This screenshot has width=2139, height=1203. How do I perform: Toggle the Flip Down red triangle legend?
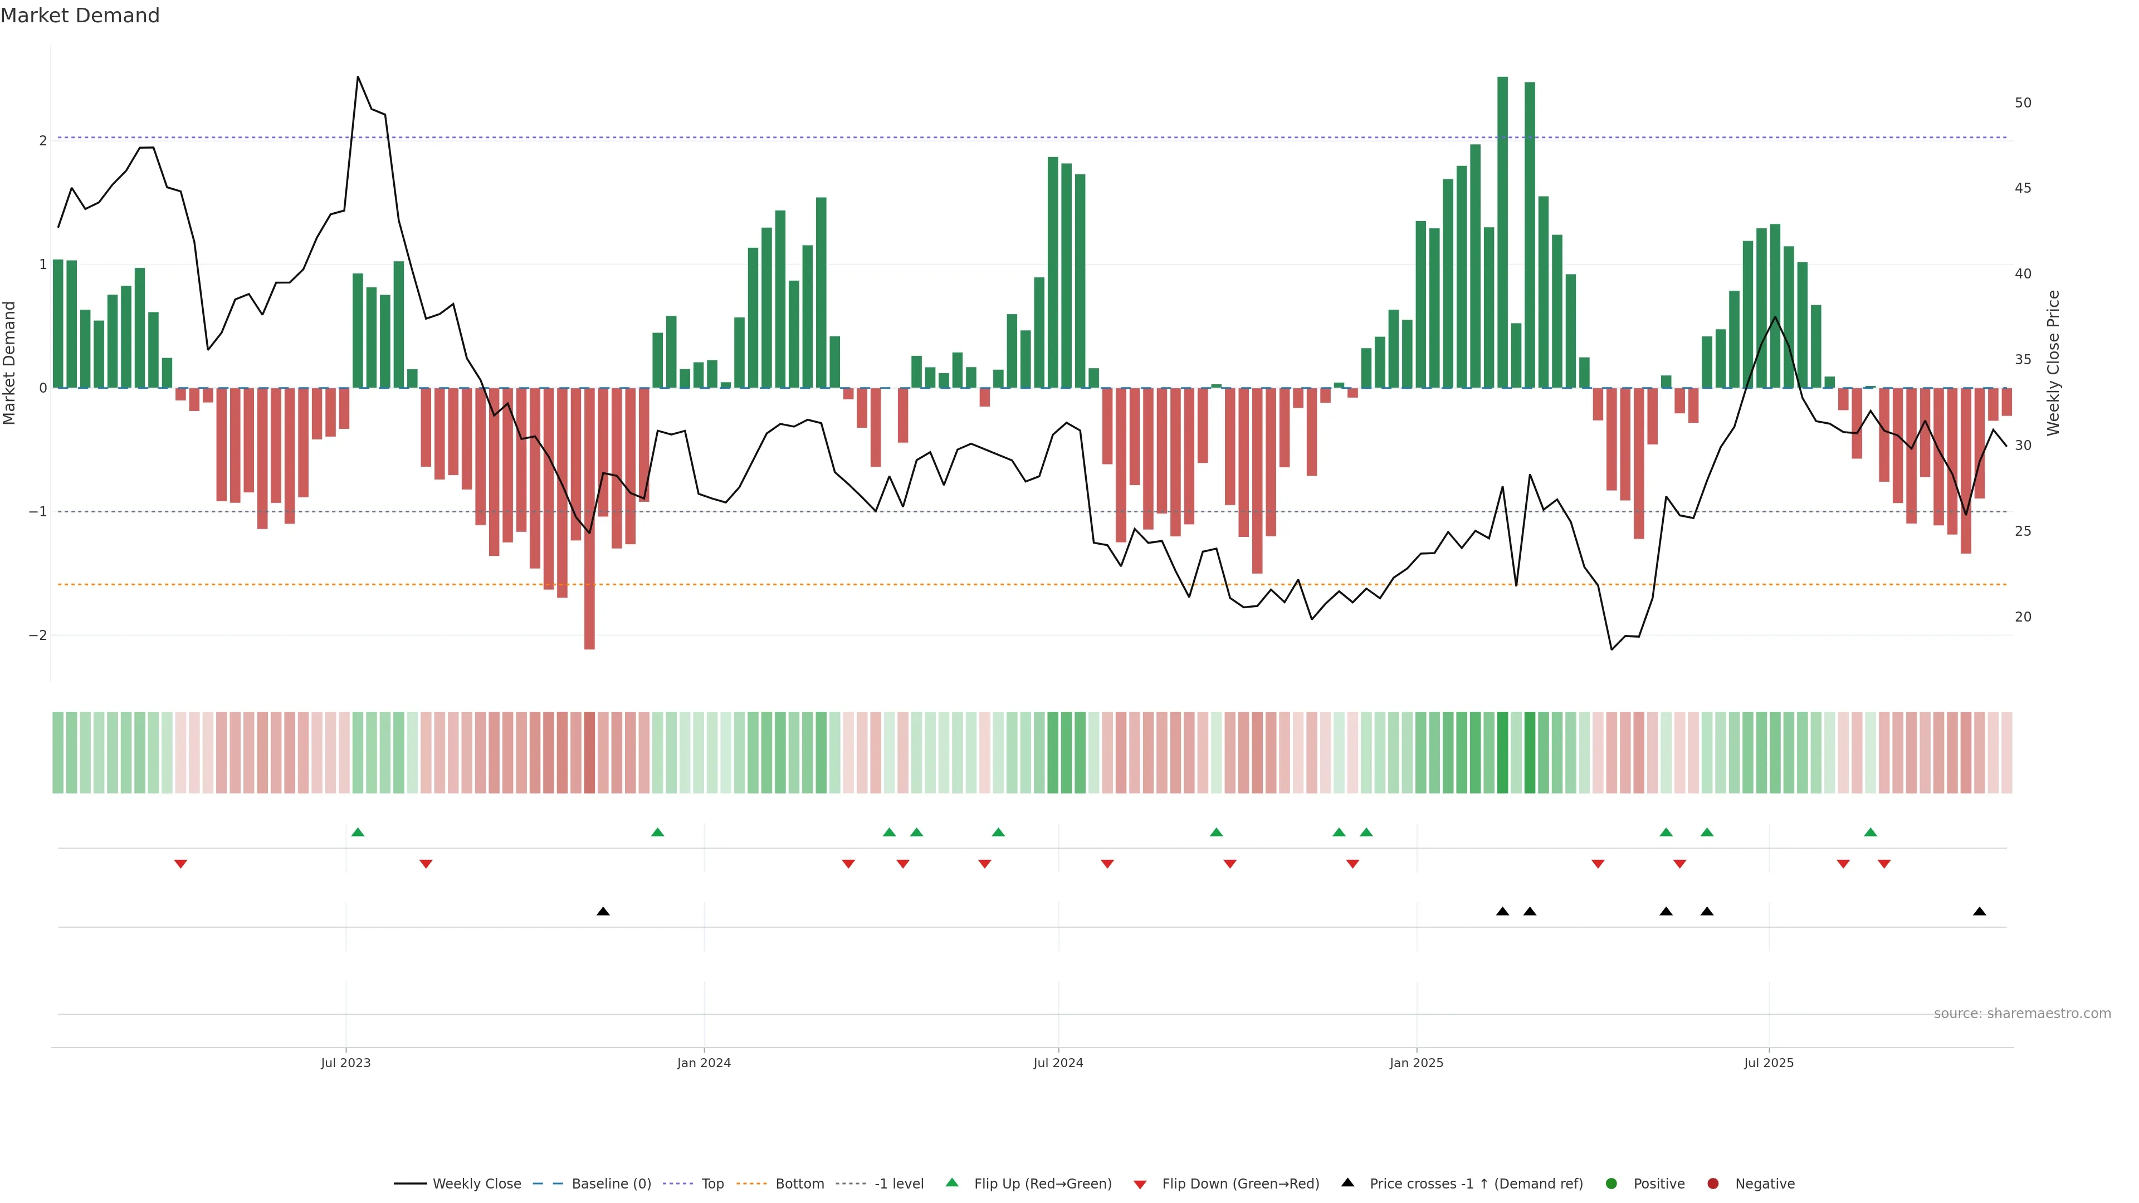point(1140,1185)
